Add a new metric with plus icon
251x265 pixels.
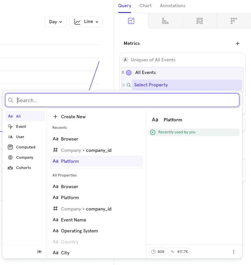(x=238, y=44)
